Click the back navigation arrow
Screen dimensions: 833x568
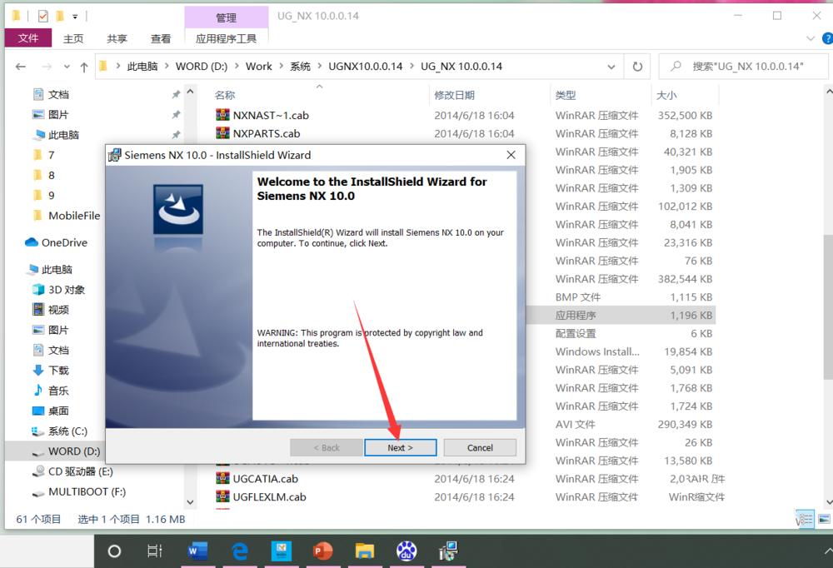(x=20, y=66)
